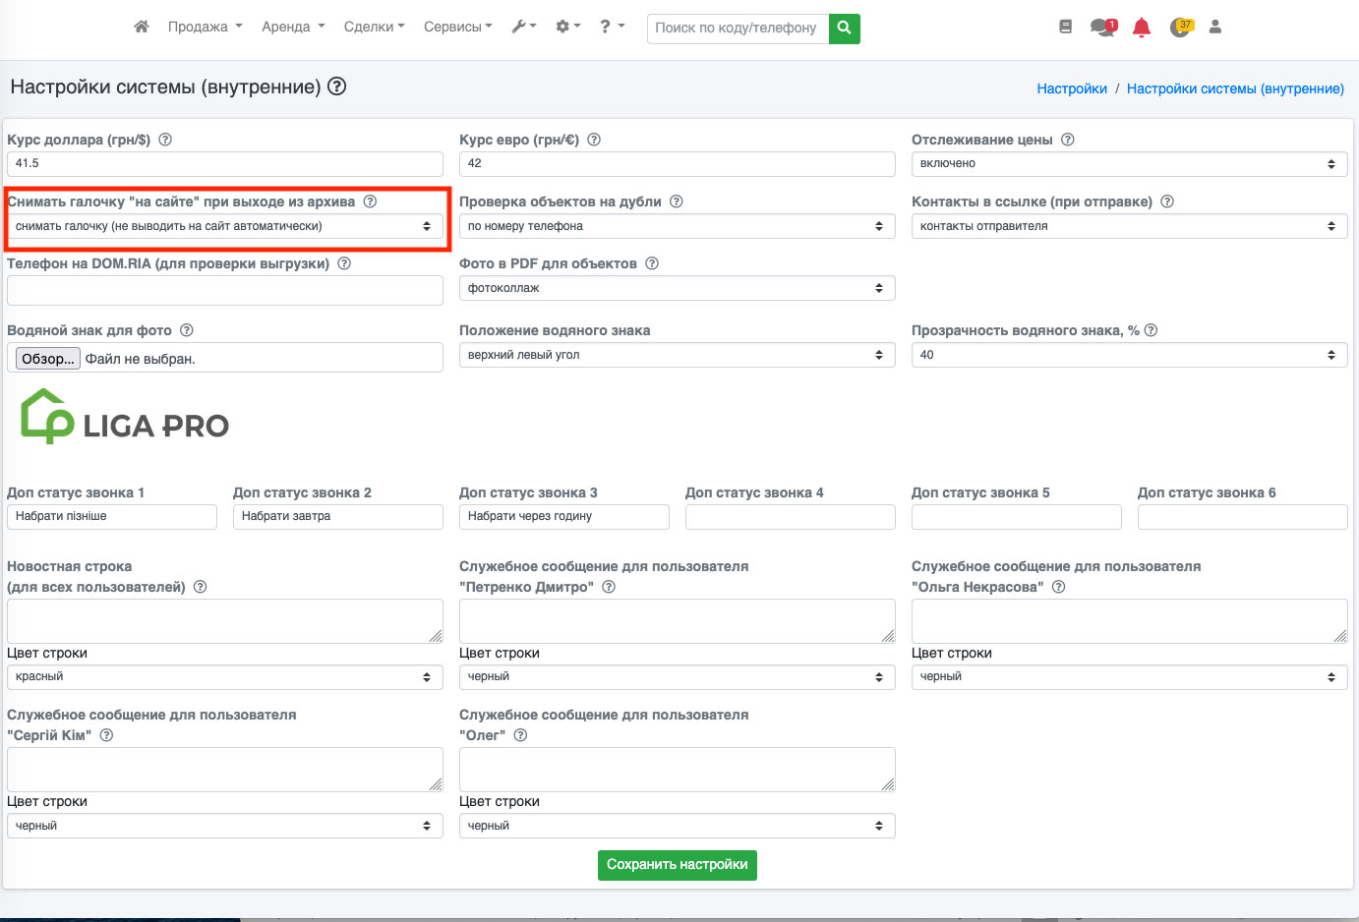This screenshot has width=1359, height=922.
Task: Open chat messages icon with badge
Action: click(x=1102, y=28)
